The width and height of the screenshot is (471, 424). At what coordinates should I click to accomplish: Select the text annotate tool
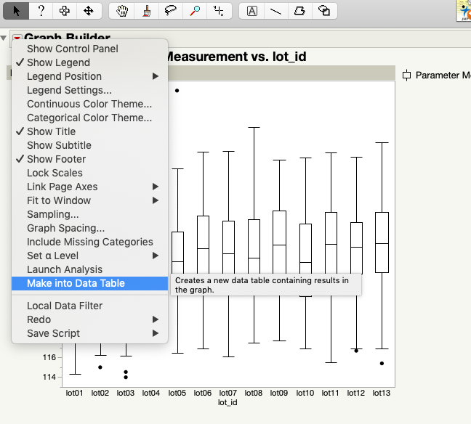pos(251,11)
